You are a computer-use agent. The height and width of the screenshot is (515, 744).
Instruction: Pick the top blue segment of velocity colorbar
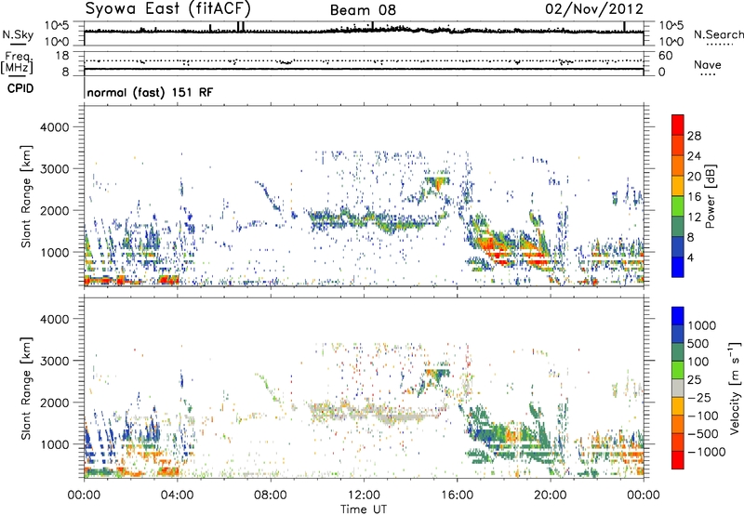(678, 316)
